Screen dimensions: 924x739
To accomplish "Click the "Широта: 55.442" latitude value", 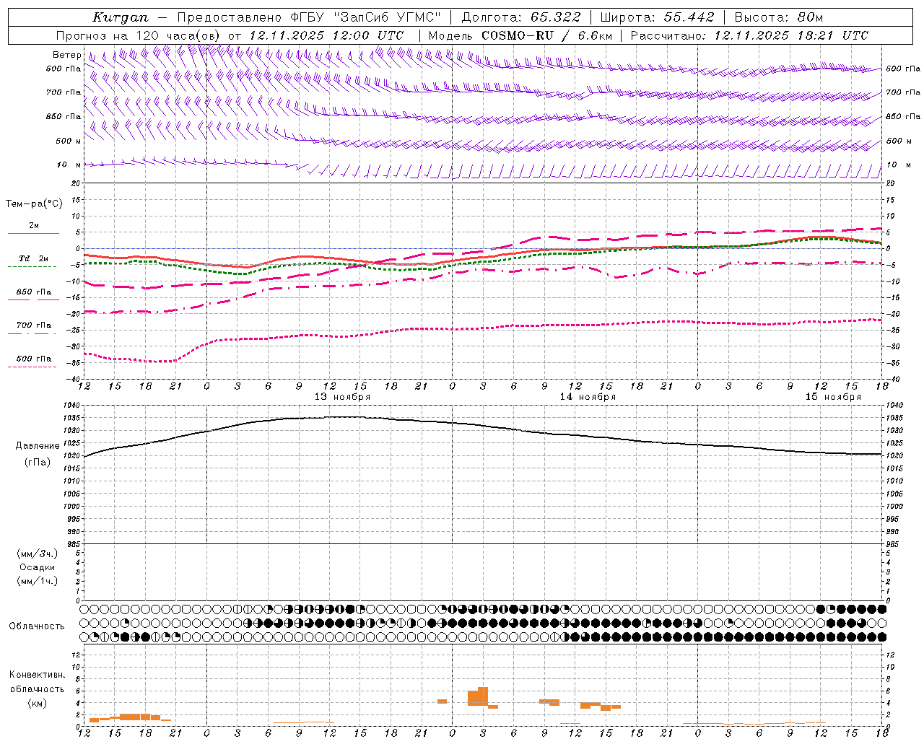I will click(x=658, y=17).
